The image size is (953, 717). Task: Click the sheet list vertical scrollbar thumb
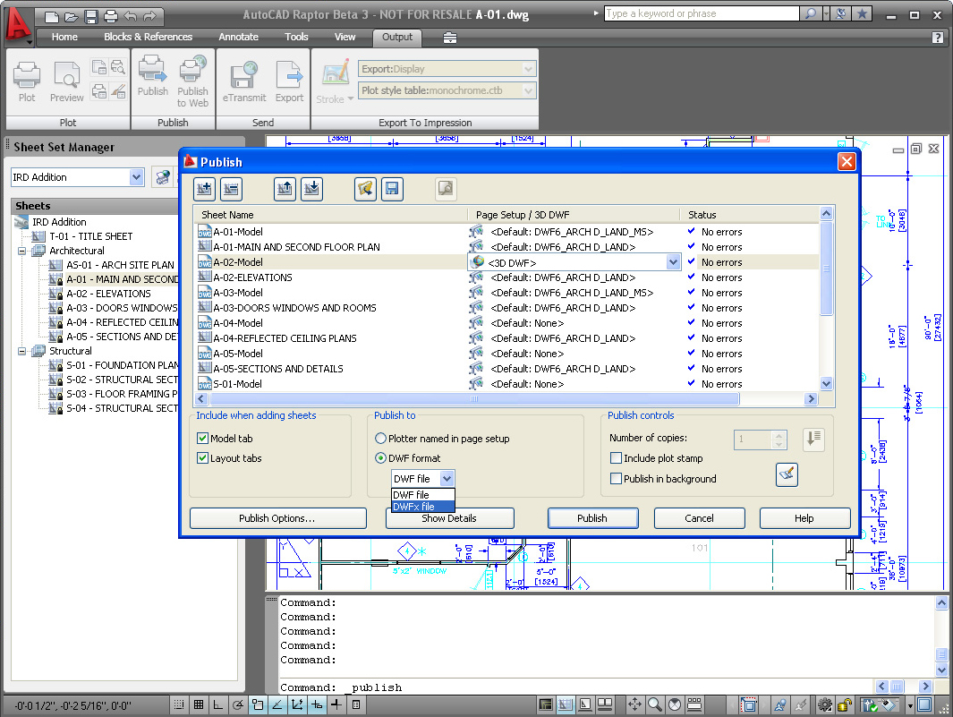tap(826, 269)
